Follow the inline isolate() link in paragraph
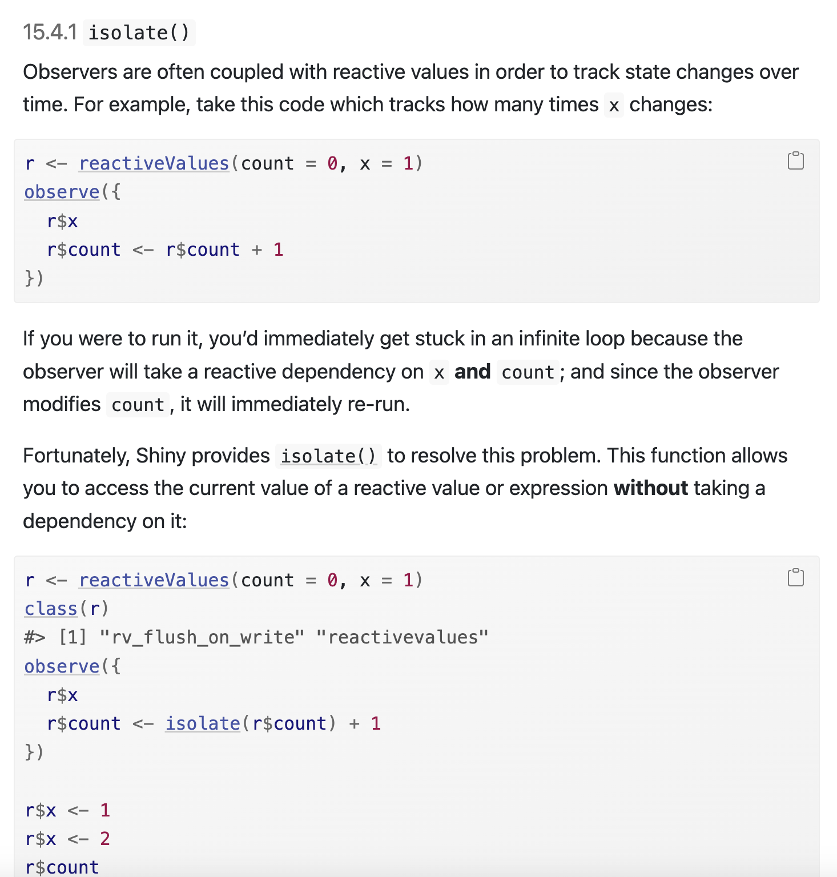Screen dimensions: 837x877 328,456
